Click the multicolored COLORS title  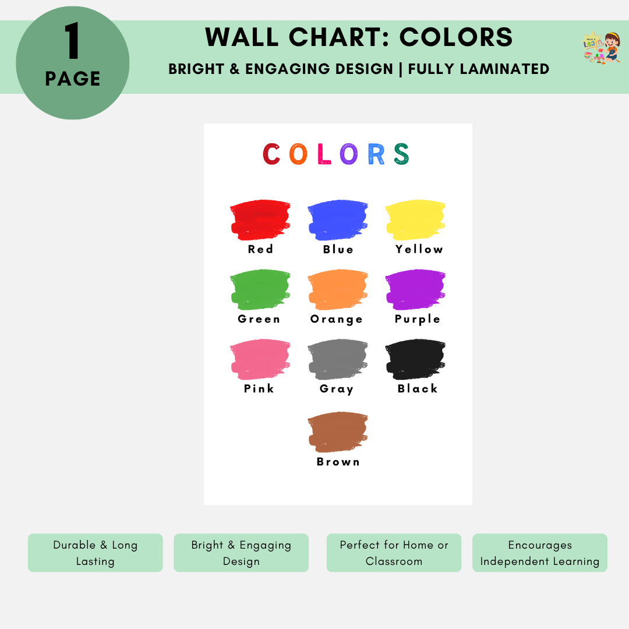point(337,154)
